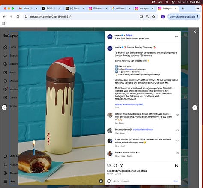Click New Chrome available button
The image size is (203, 188).
pos(184,17)
